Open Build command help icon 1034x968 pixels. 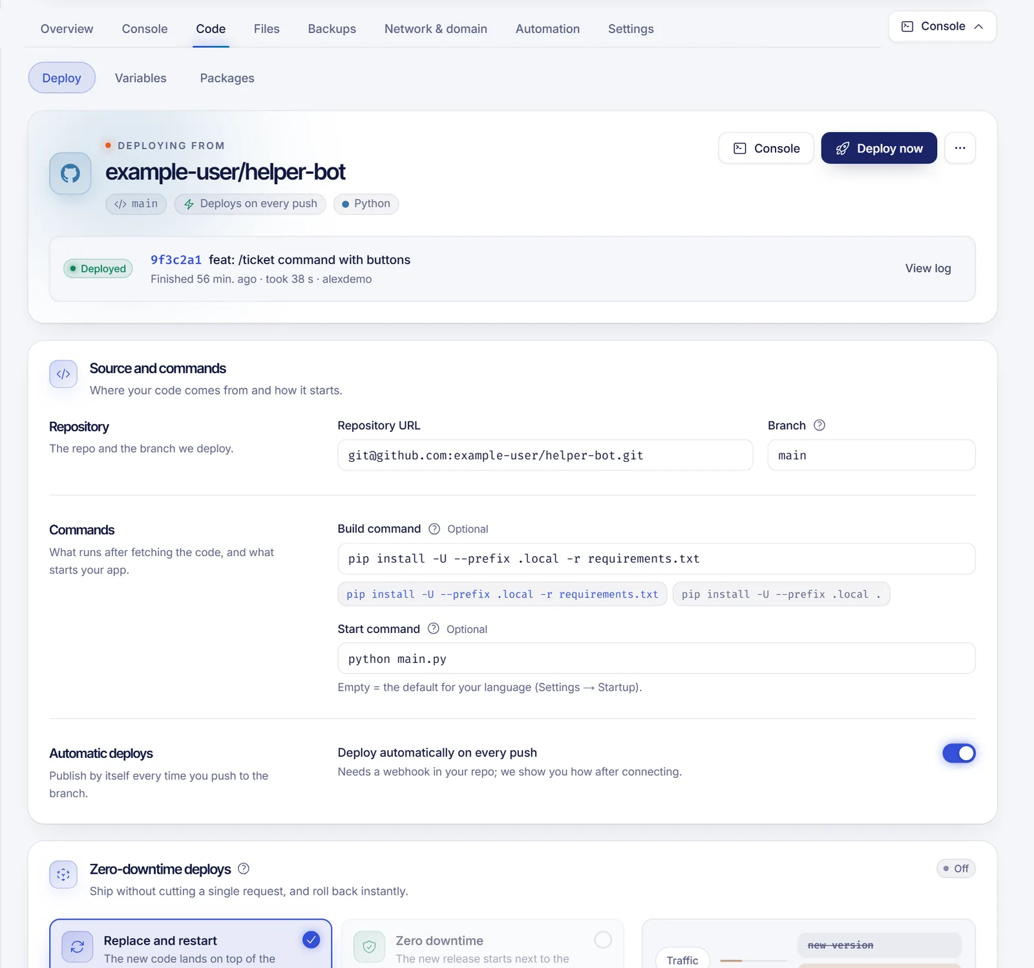click(434, 529)
